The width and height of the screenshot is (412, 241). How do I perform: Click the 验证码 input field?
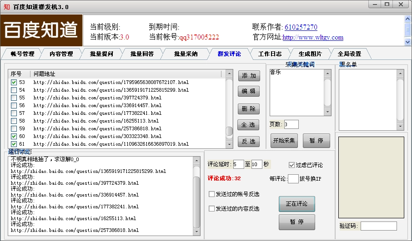379,226
